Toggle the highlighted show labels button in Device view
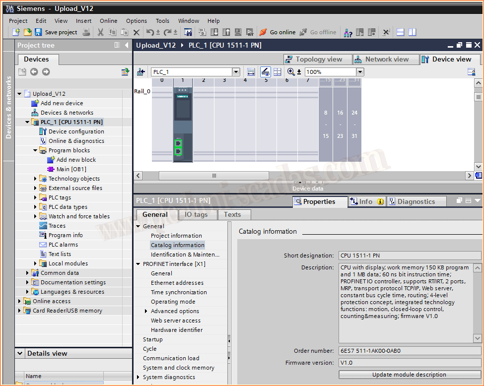Screen dimensions: 484x386 point(266,72)
